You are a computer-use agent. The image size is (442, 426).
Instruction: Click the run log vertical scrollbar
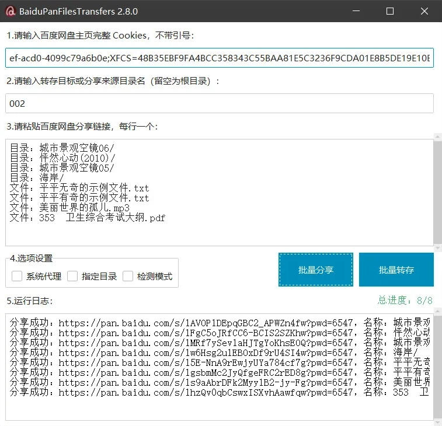[x=438, y=366]
